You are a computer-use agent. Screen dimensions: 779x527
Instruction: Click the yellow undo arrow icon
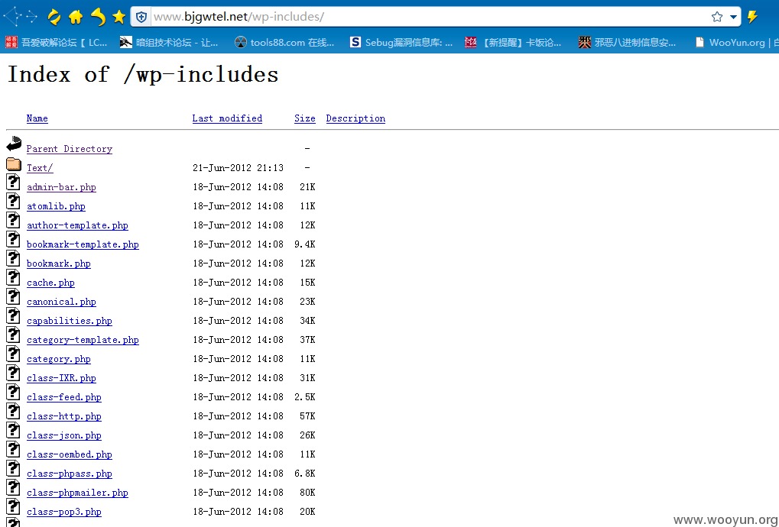[x=97, y=18]
